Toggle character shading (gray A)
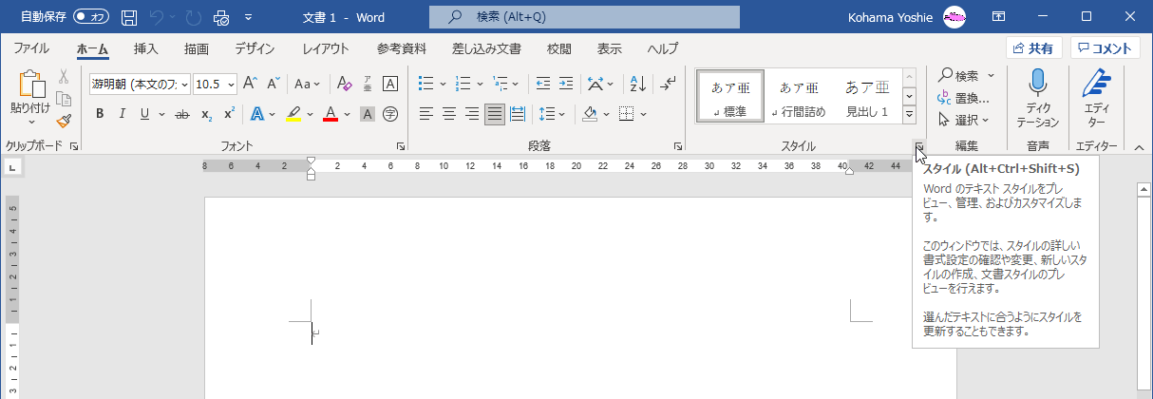This screenshot has width=1153, height=399. (x=368, y=115)
